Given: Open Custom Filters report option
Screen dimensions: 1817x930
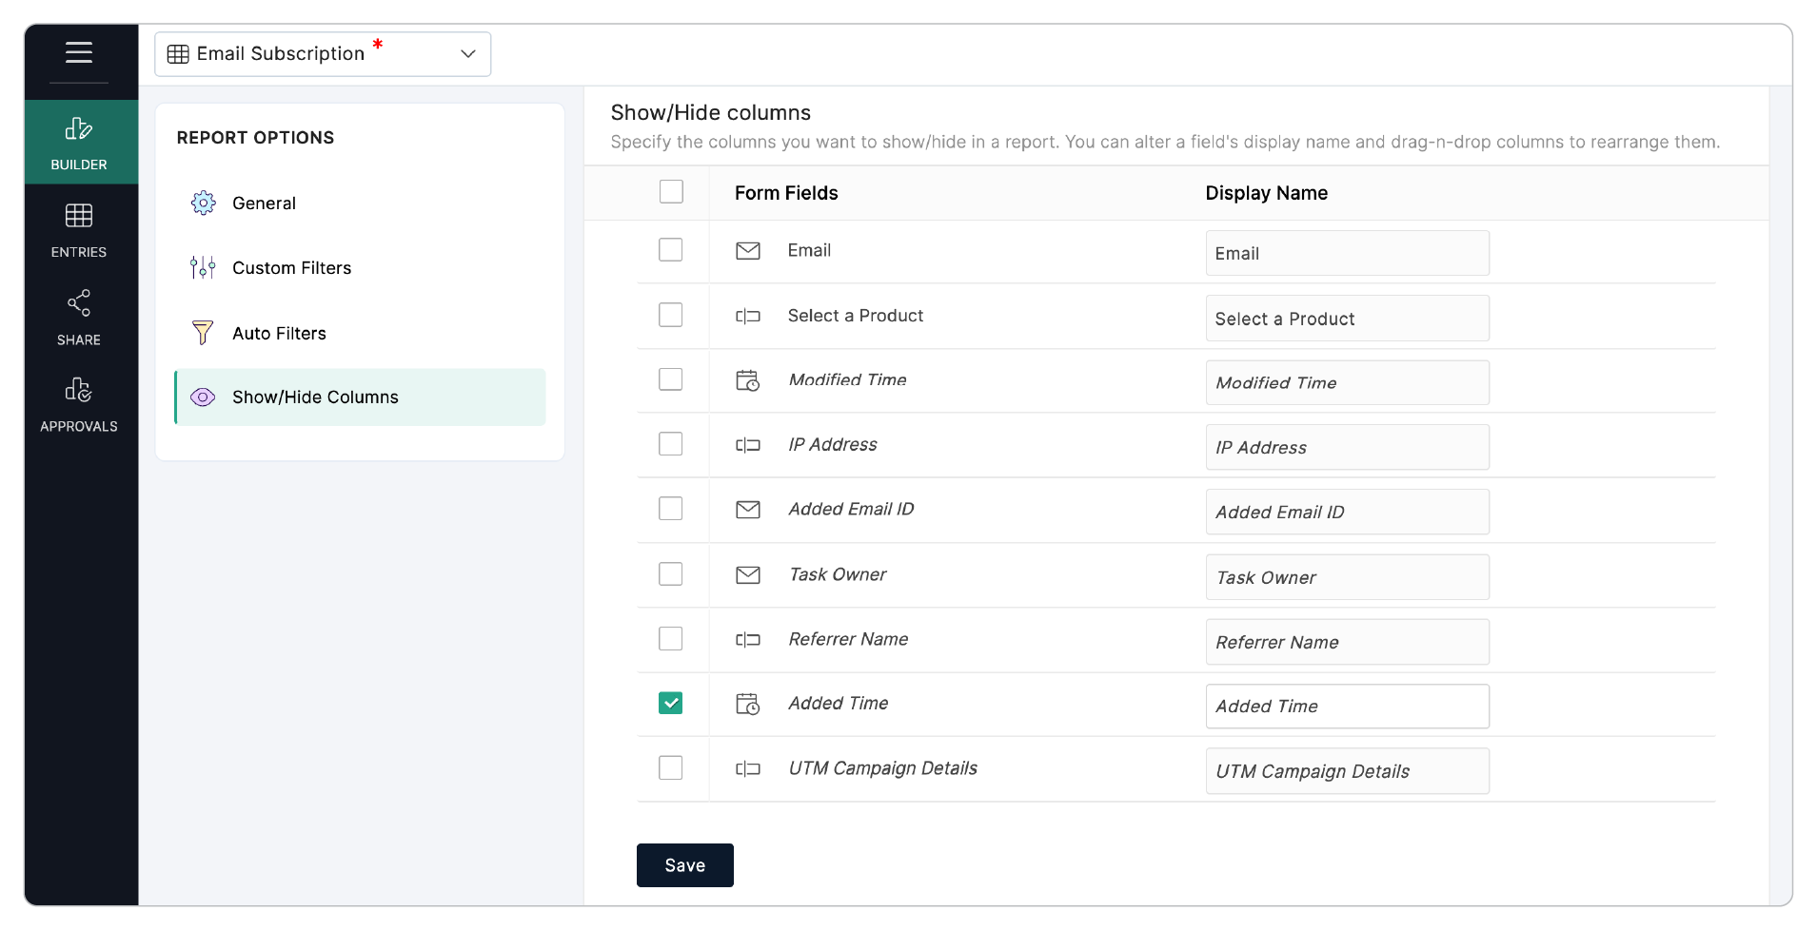Looking at the screenshot, I should 291,268.
